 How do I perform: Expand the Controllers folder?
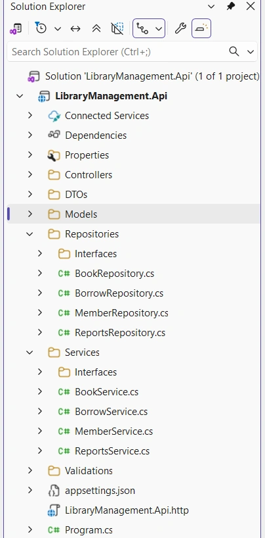30,175
